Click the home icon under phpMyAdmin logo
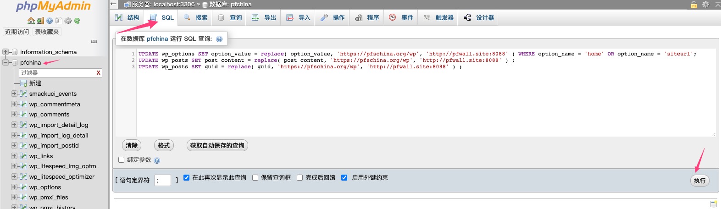The image size is (721, 209). pyautogui.click(x=31, y=21)
